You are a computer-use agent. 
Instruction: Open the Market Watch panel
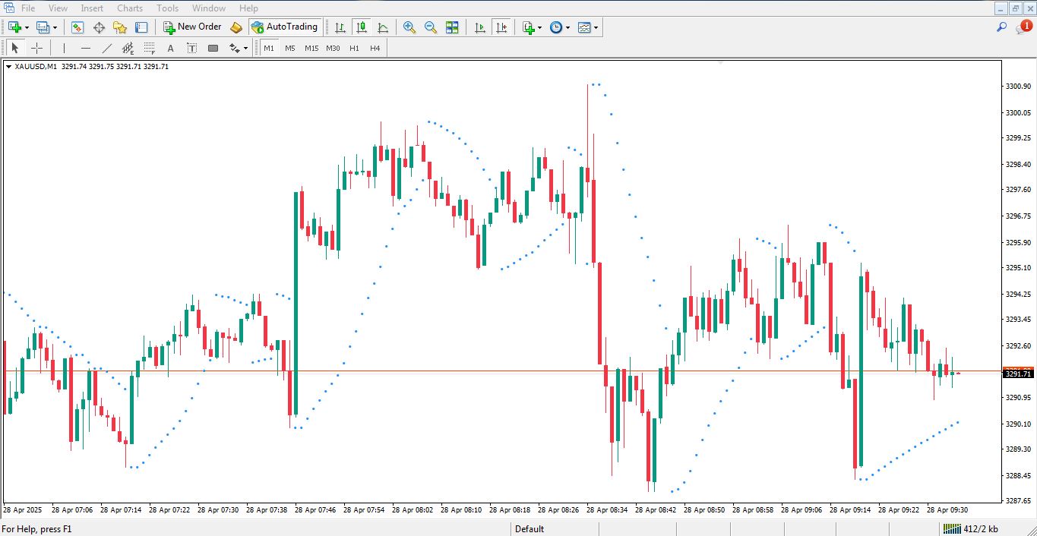click(77, 27)
